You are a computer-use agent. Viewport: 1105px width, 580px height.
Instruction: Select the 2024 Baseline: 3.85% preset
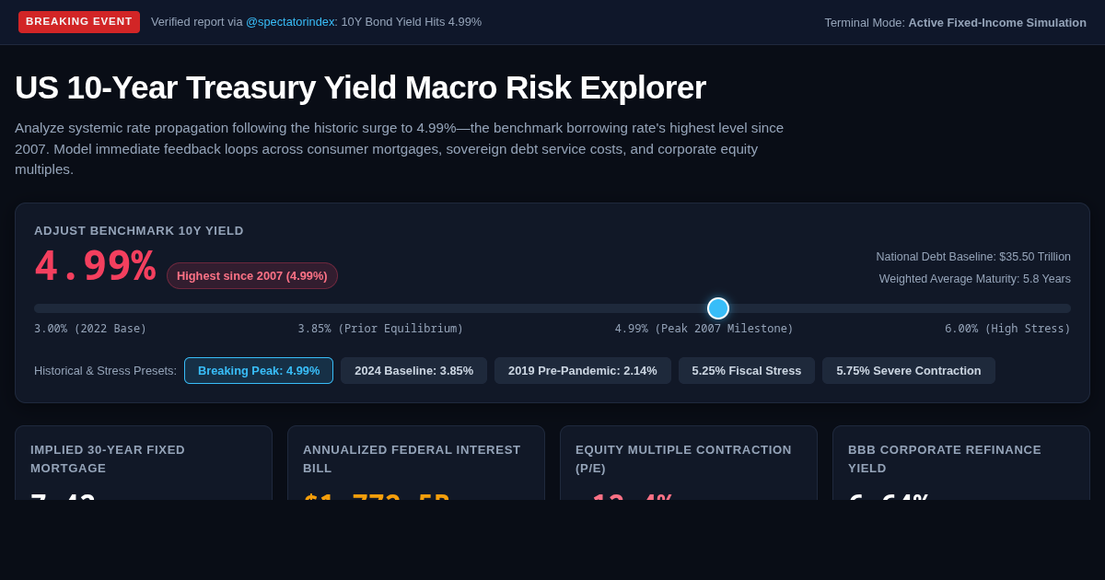coord(413,370)
